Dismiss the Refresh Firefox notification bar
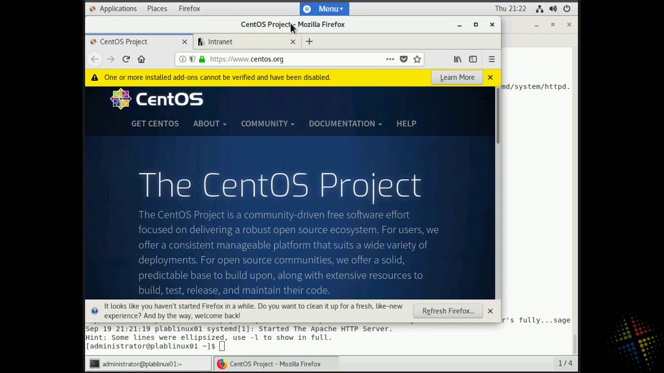The image size is (664, 373). 490,311
